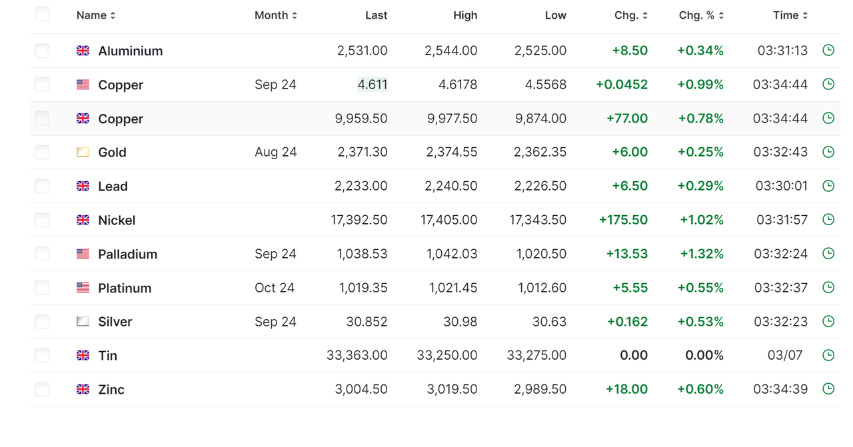Click the clock icon beside Nickel time

(x=828, y=219)
